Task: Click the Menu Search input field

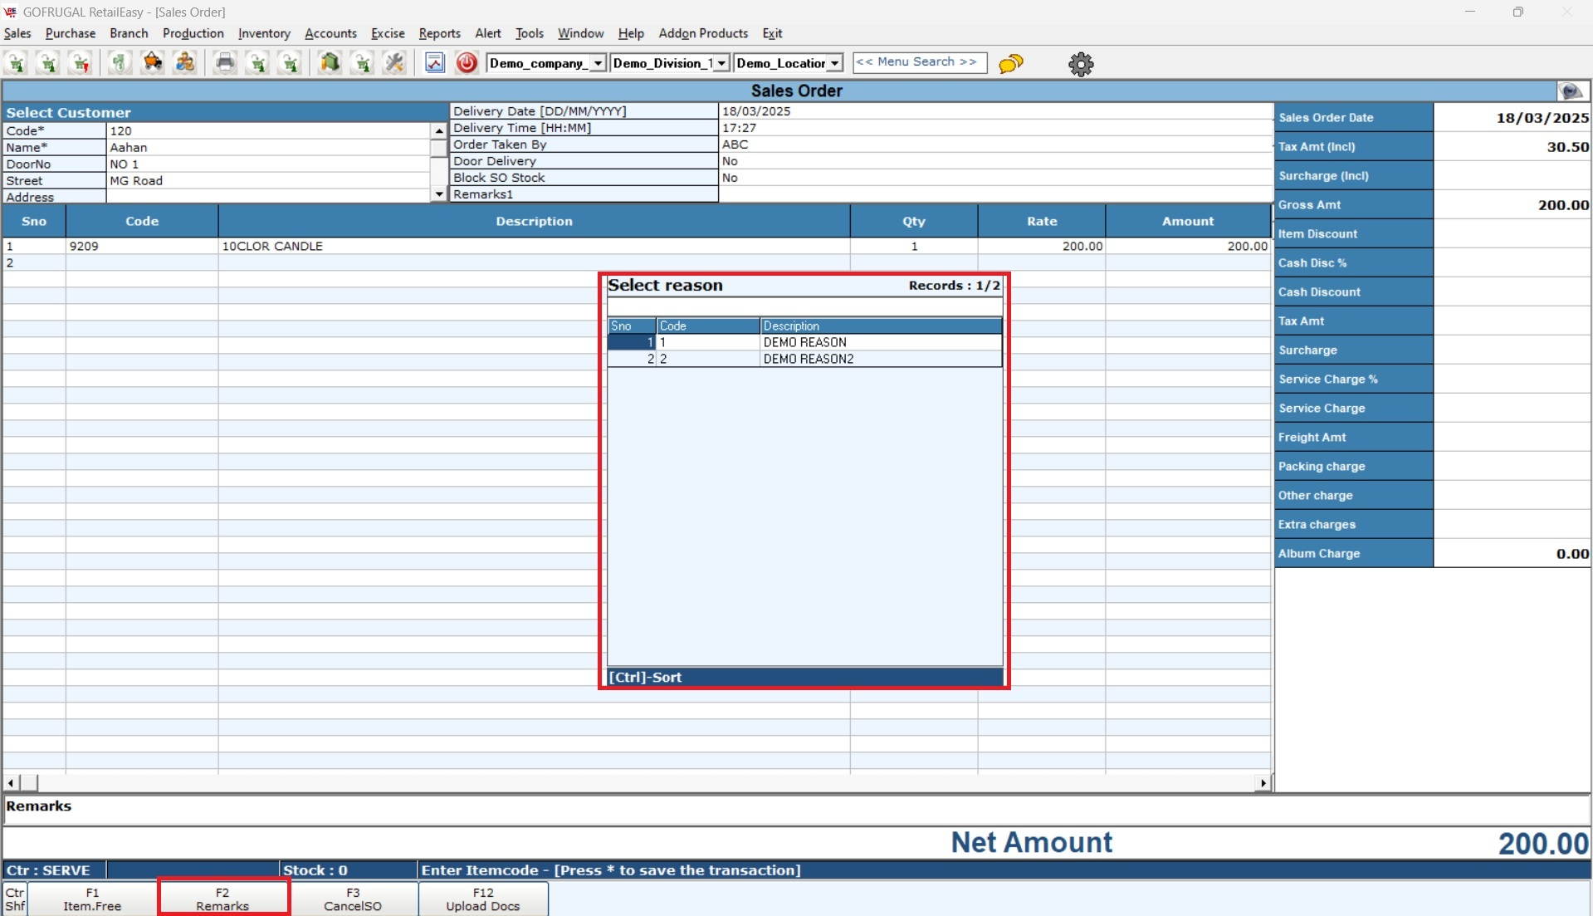Action: coord(919,62)
